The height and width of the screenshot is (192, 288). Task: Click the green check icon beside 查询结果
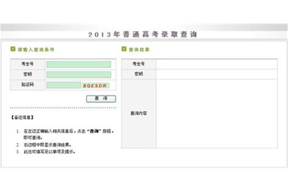coord(124,49)
